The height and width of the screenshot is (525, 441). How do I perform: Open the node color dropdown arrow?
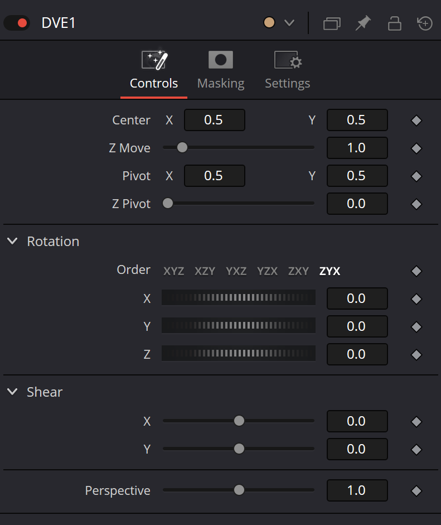click(289, 23)
